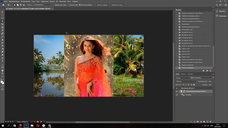
Task: Select the Eraser tool
Action: click(2, 46)
